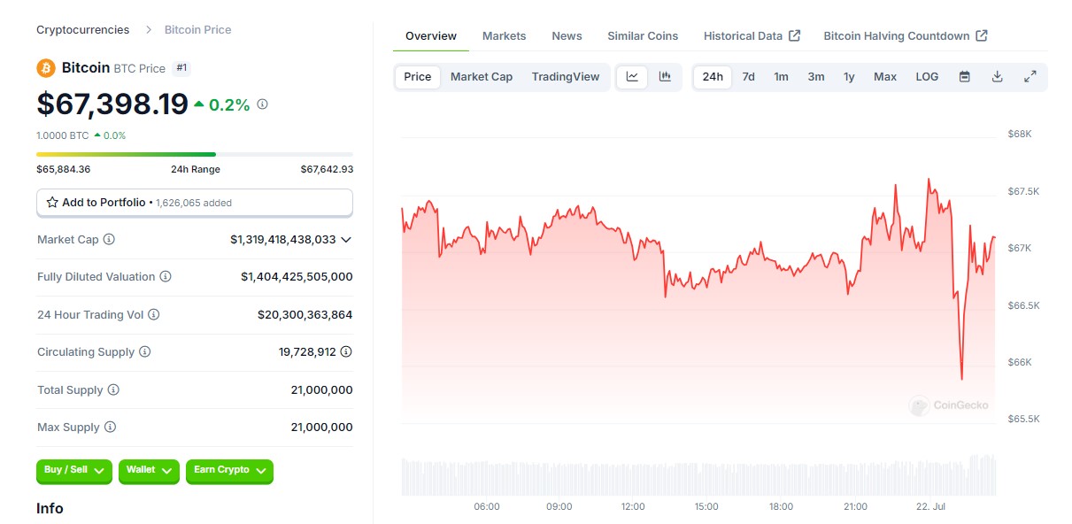Click the 24h Range progress bar
The height and width of the screenshot is (524, 1072).
pyautogui.click(x=195, y=154)
